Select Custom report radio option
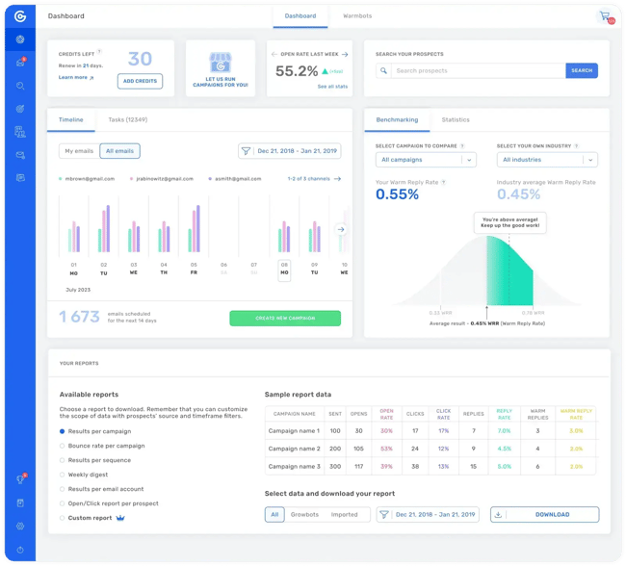The image size is (626, 566). coord(63,518)
